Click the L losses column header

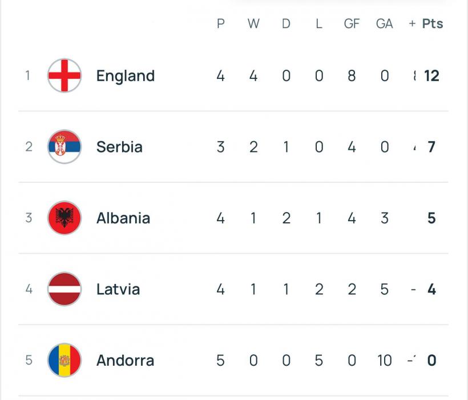319,23
